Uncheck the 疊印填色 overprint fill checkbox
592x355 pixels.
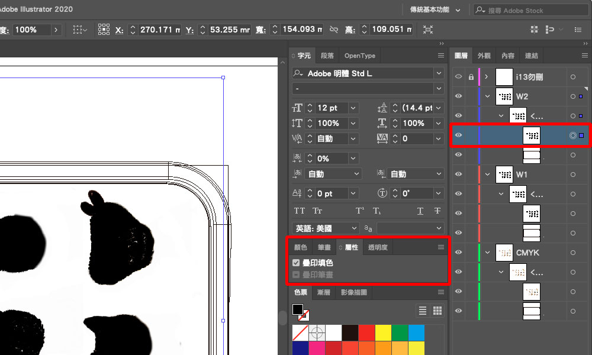(296, 263)
